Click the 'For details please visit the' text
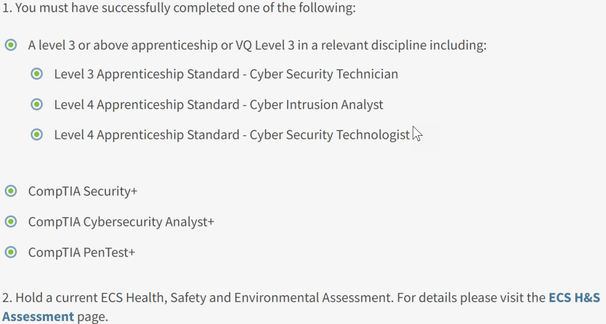606x324 pixels. coord(471,298)
